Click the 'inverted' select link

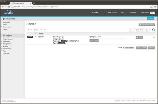131,48
